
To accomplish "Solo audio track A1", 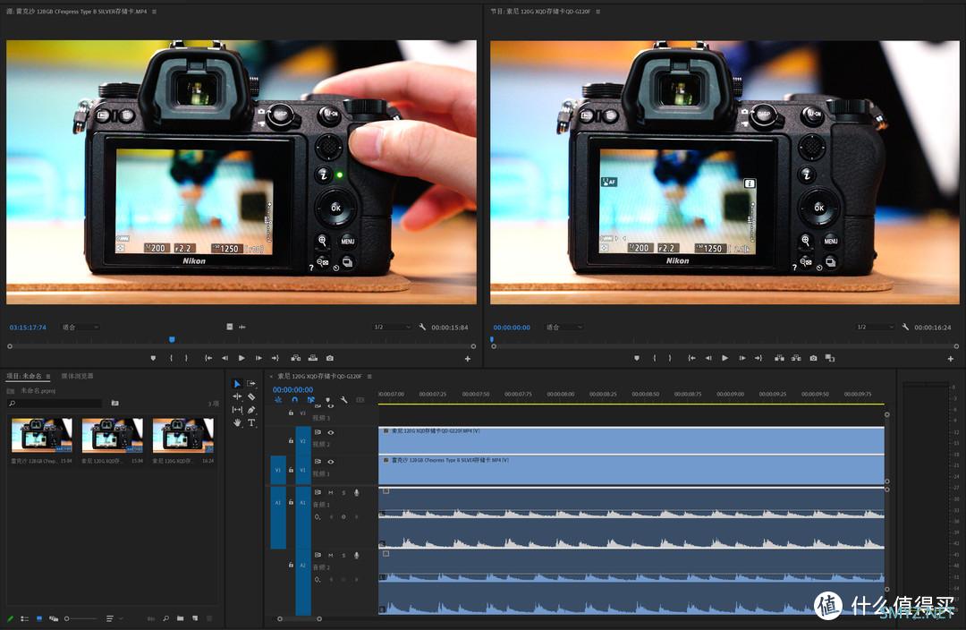I will pyautogui.click(x=343, y=492).
